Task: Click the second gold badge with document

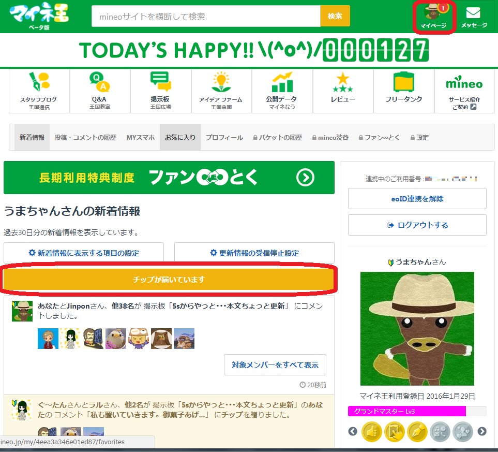Action: click(x=394, y=432)
